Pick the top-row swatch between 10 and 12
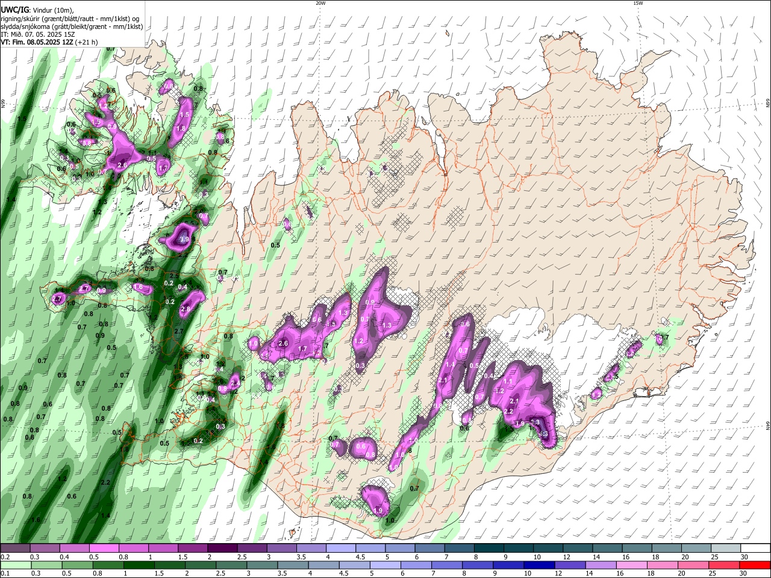This screenshot has width=771, height=578. tap(547, 548)
